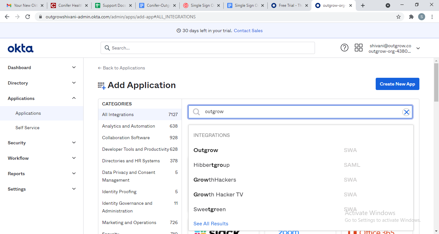Open the apps grid icon

(358, 48)
